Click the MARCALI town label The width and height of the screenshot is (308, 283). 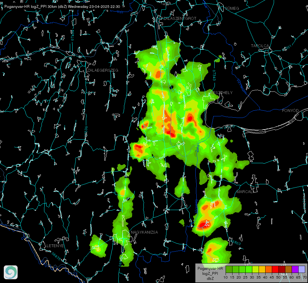(245, 192)
